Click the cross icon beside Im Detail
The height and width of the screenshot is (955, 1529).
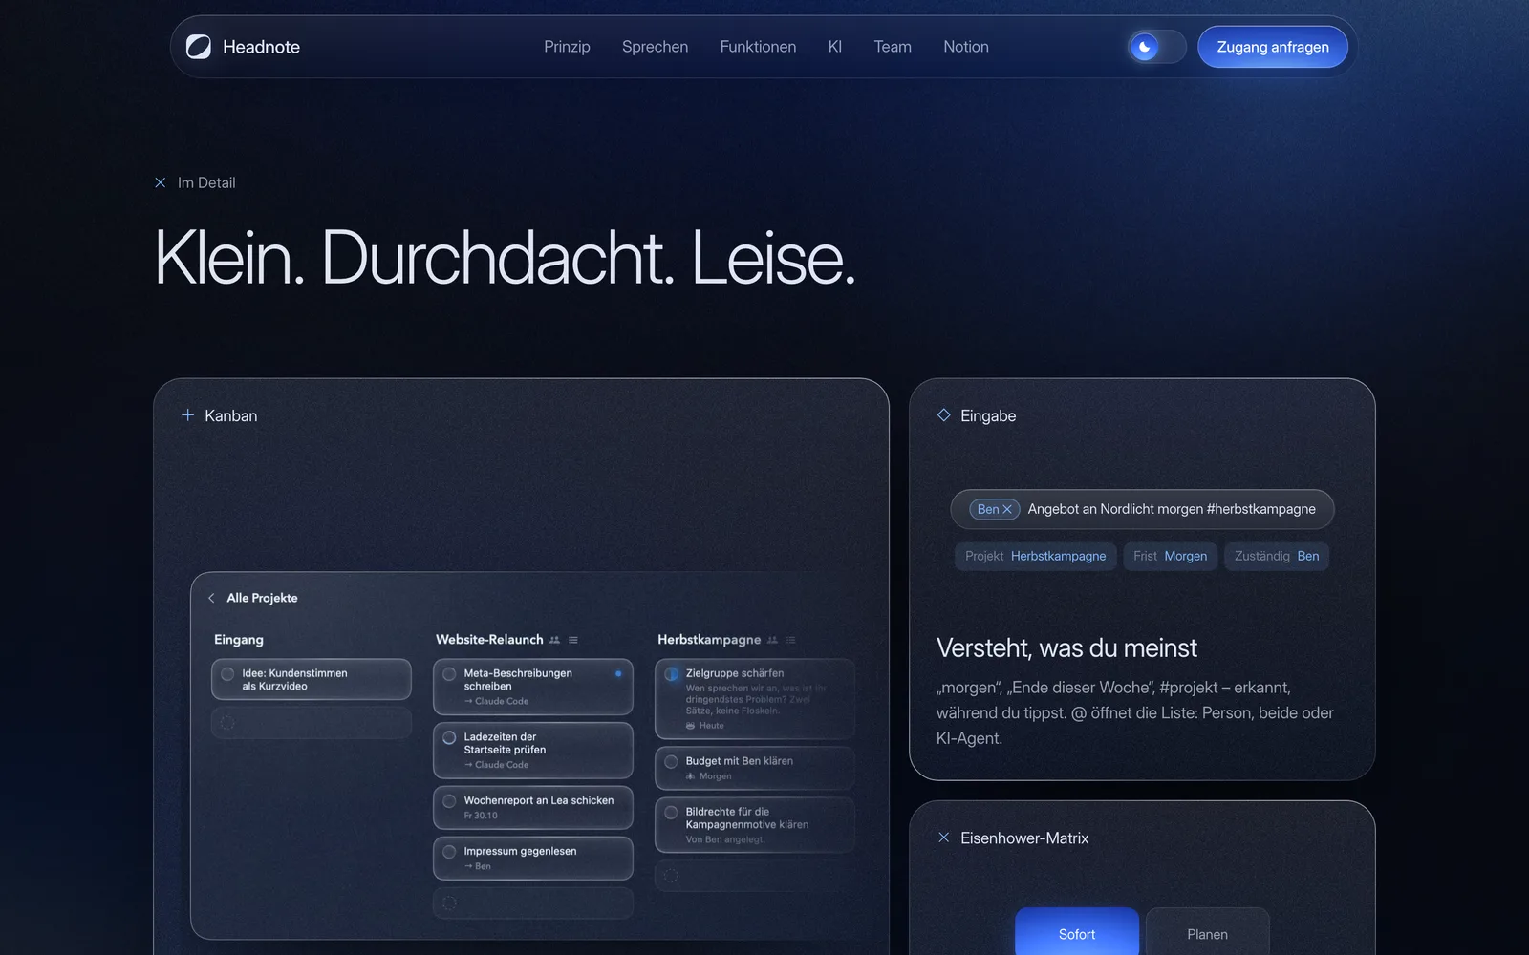161,182
